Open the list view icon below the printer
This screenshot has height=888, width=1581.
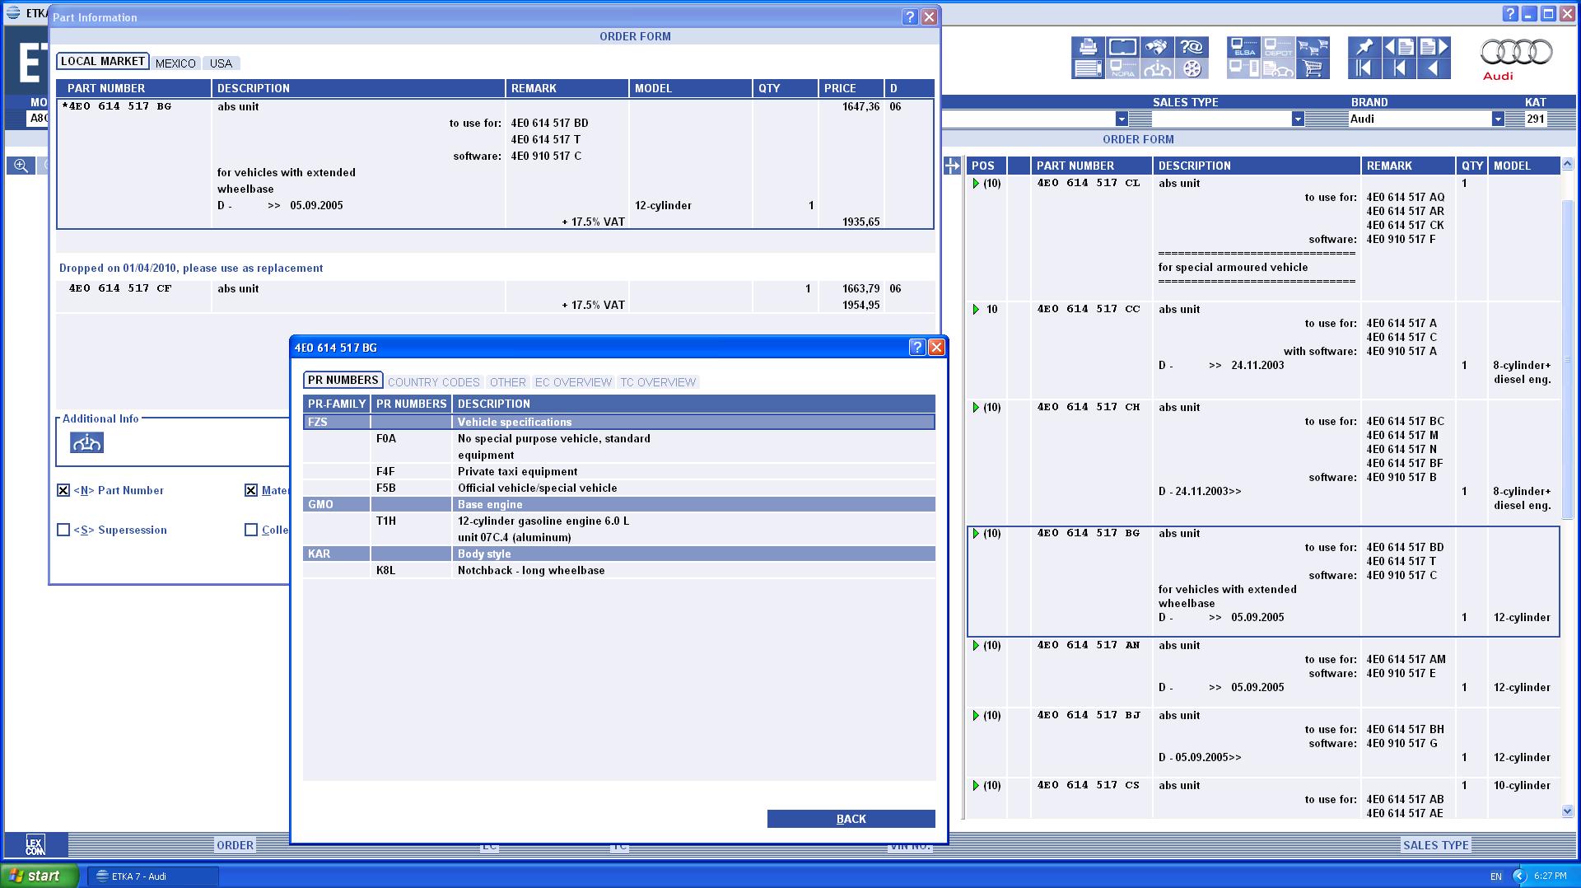[x=1088, y=68]
